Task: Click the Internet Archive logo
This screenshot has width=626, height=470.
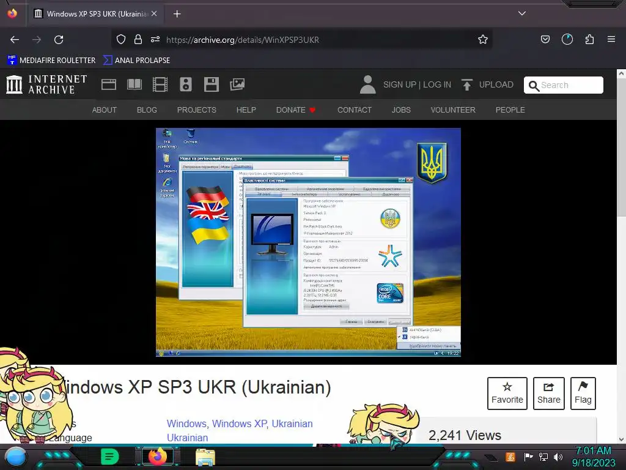Action: click(46, 84)
